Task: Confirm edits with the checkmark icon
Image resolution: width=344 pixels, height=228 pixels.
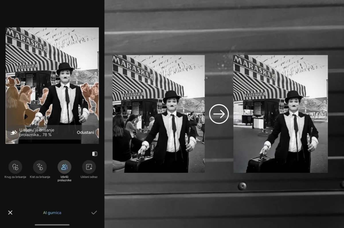Action: point(94,213)
